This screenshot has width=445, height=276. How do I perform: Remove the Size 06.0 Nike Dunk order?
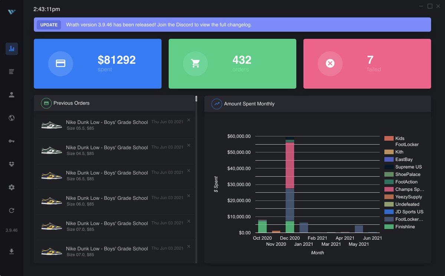189,196
